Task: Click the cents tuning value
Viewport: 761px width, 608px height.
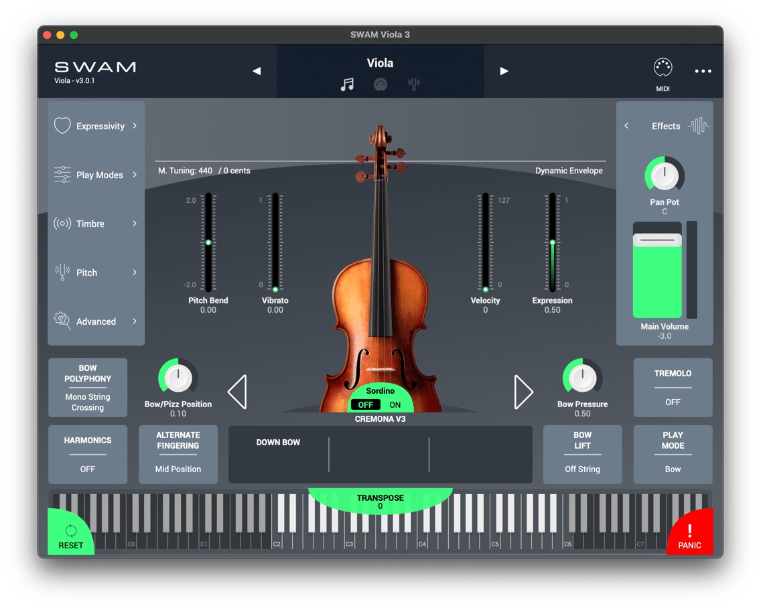Action: click(x=234, y=171)
